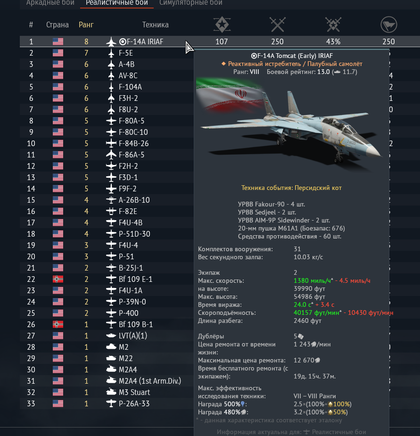Sort by the # number column
Image resolution: width=420 pixels, height=436 pixels.
[x=31, y=25]
